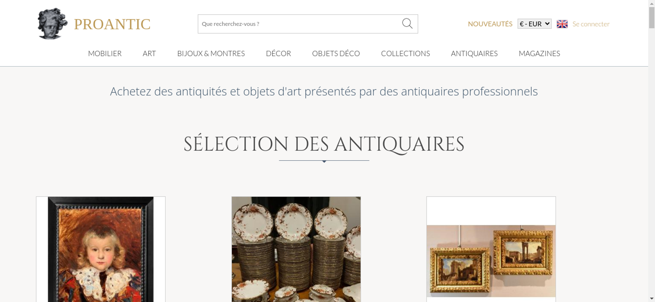Click the Proantic cherub head logo
Viewport: 655px width, 302px height.
tap(52, 24)
